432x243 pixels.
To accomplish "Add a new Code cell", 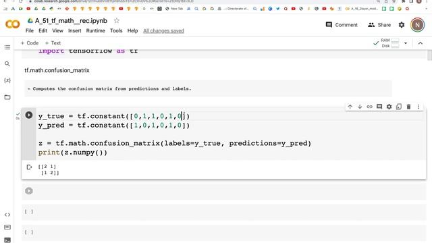I will (x=30, y=43).
